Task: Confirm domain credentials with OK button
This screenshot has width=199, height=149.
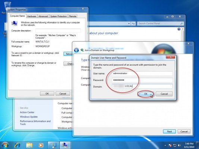Action: [x=146, y=94]
